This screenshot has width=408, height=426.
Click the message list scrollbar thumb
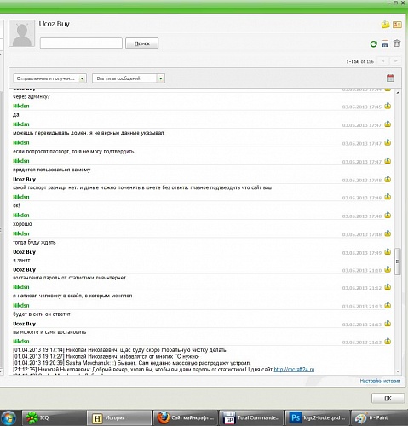pyautogui.click(x=398, y=262)
